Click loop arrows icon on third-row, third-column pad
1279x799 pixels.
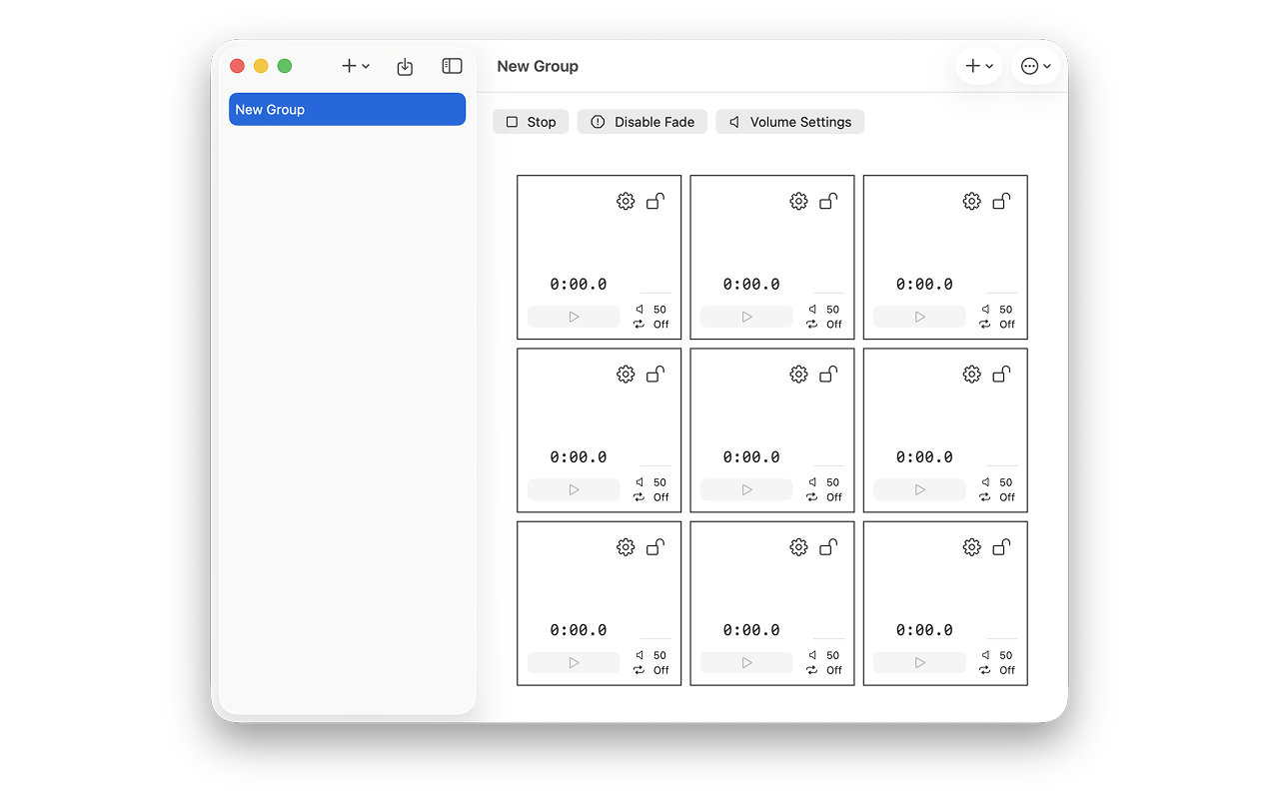[984, 669]
